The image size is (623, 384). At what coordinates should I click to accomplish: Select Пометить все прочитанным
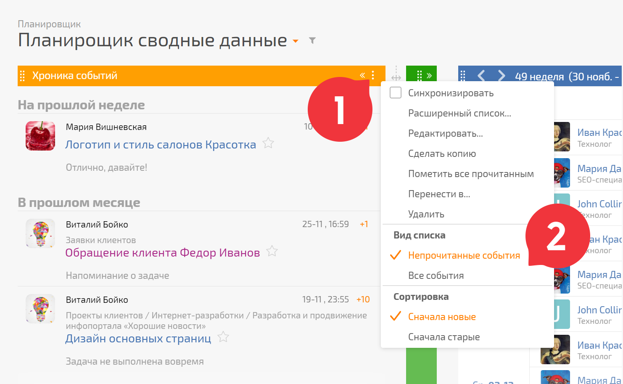(471, 174)
